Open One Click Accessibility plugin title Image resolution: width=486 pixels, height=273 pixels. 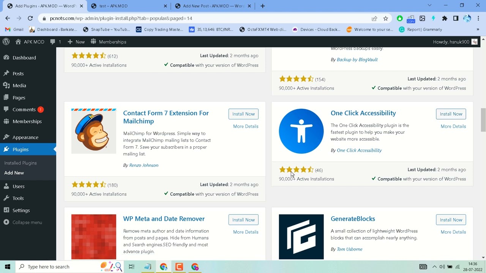(x=363, y=113)
